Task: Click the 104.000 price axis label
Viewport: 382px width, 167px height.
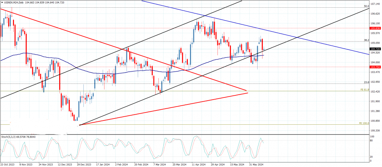Action: point(375,63)
